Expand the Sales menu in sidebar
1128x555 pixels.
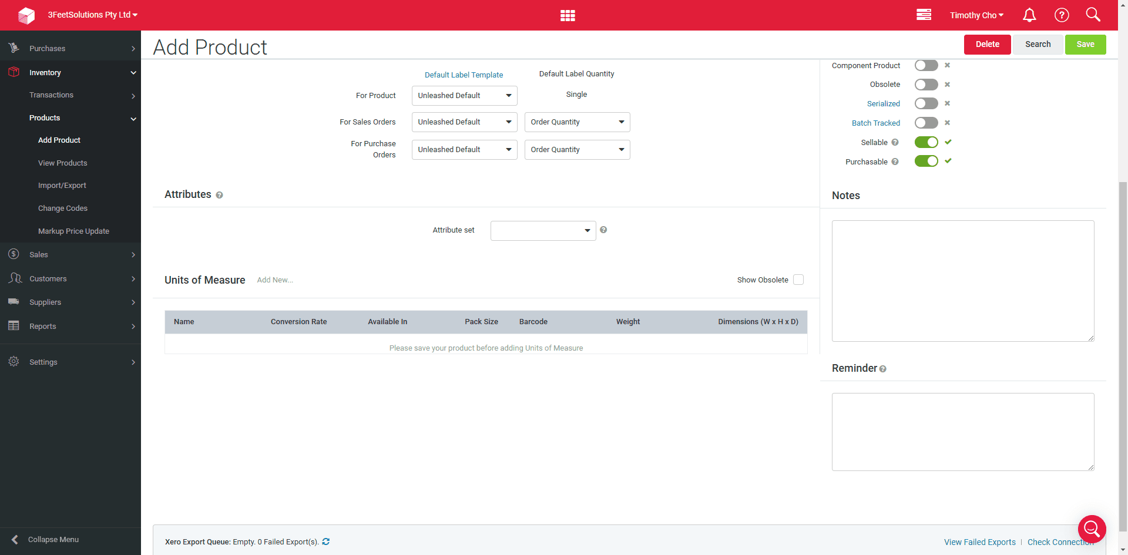[x=70, y=254]
